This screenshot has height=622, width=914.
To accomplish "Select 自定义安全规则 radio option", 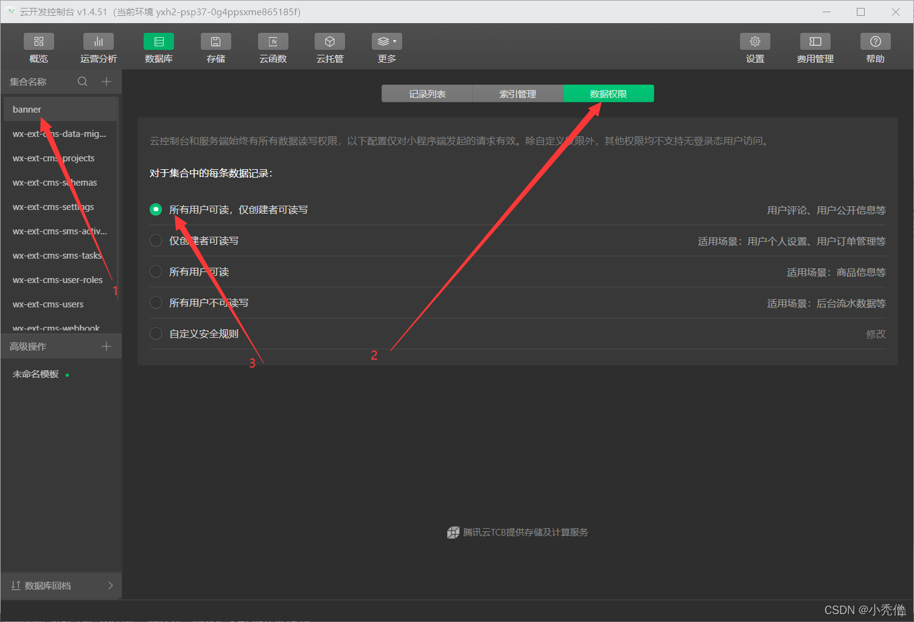I will 156,334.
